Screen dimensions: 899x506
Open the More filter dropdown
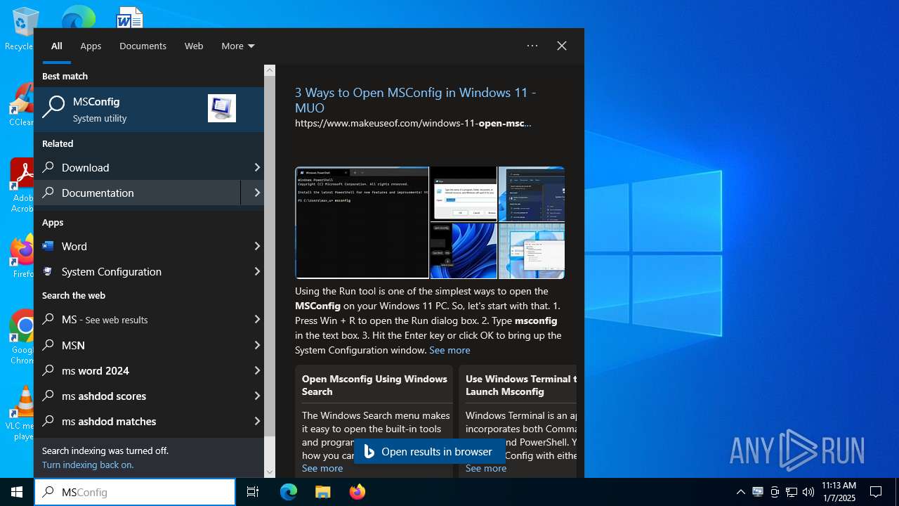click(x=237, y=46)
